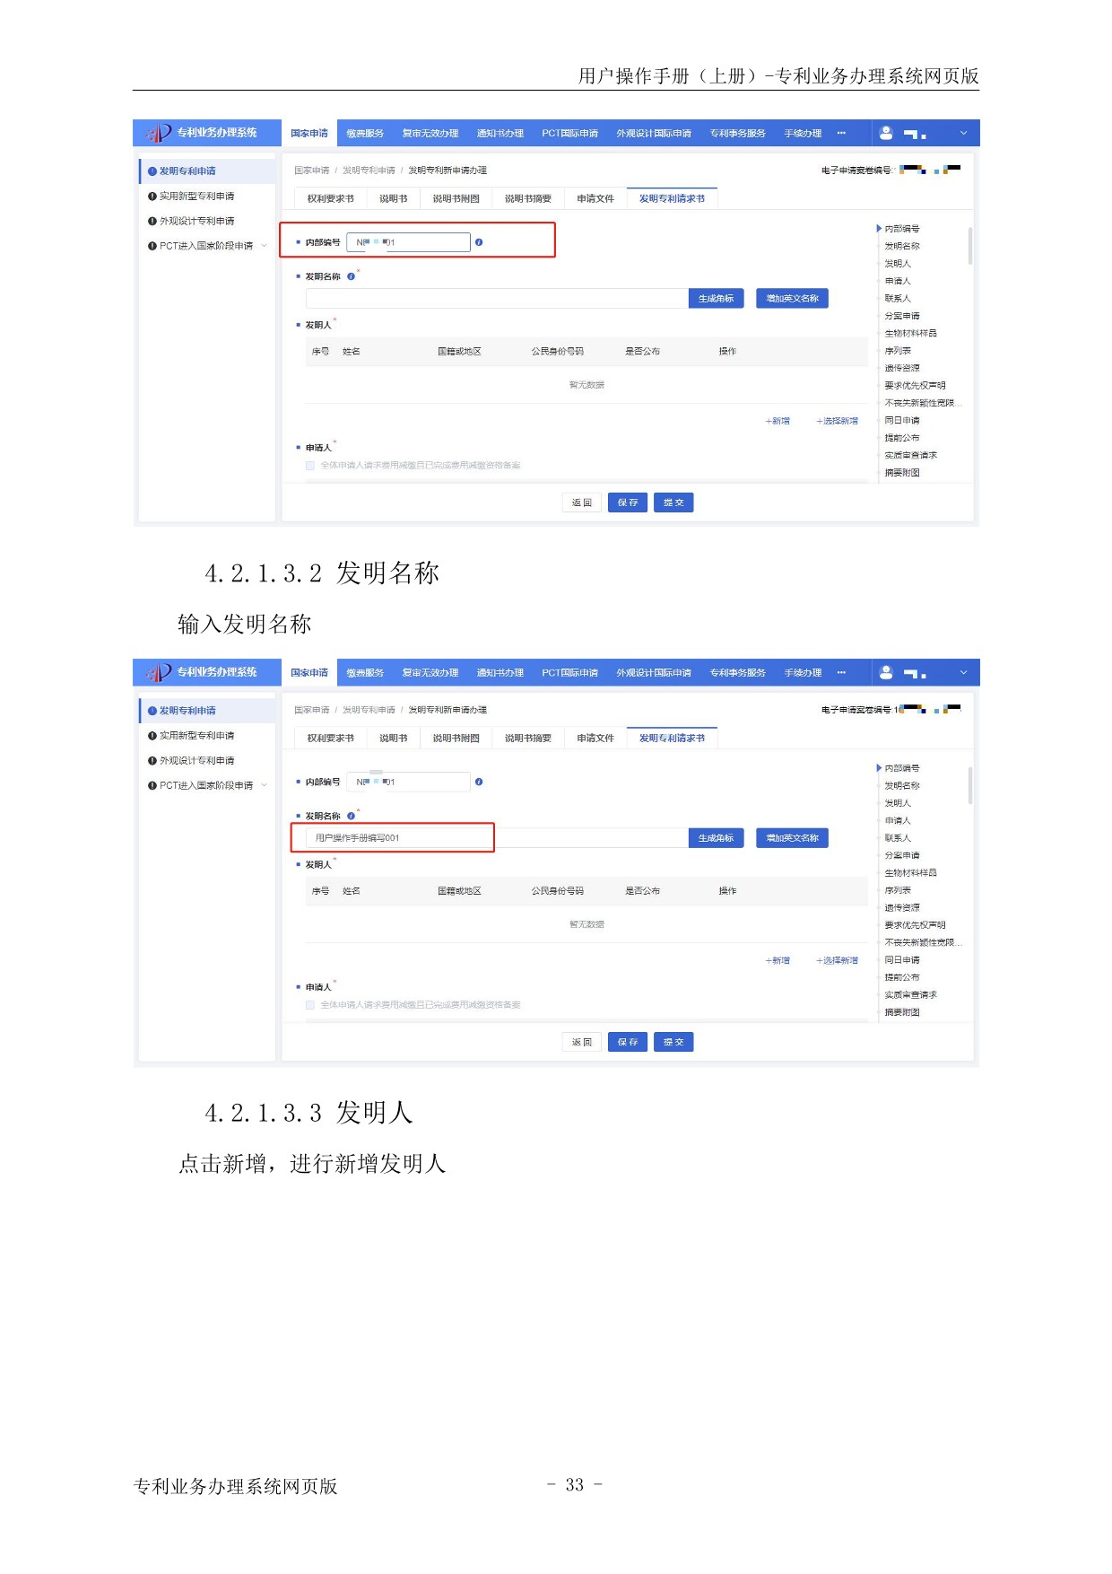Check the 全体申请人请求费用减缴 checkbox in upper form
This screenshot has width=1112, height=1574.
coord(310,466)
